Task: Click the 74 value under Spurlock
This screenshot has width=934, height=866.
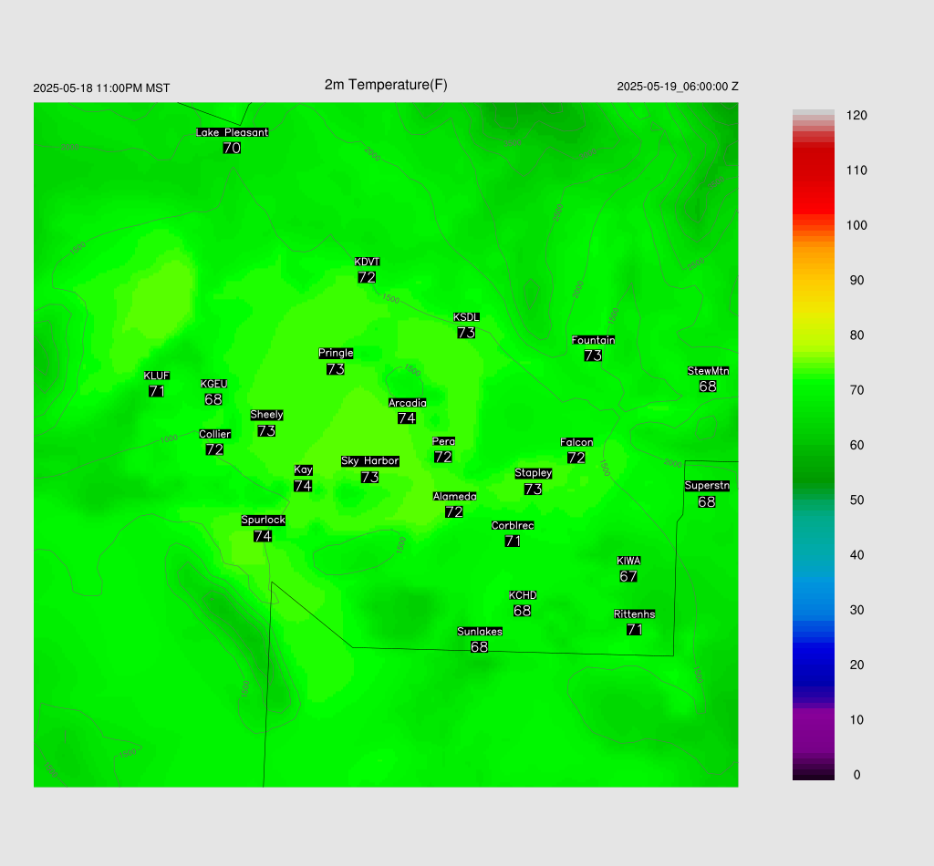Action: pyautogui.click(x=263, y=536)
